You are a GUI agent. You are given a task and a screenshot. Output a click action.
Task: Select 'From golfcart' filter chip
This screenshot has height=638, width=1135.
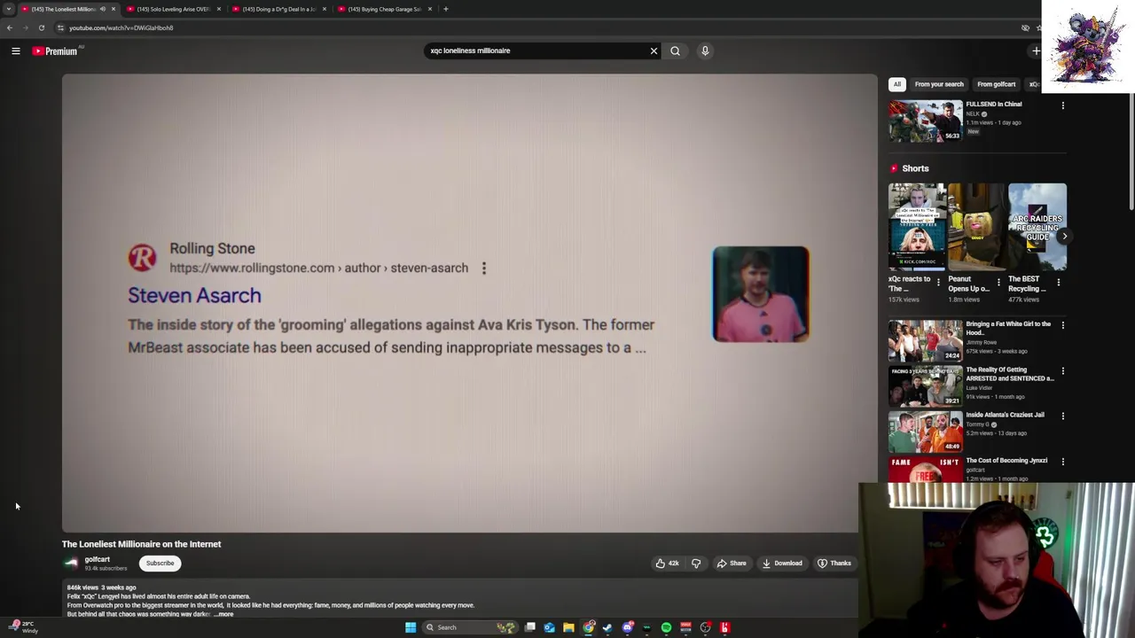click(996, 84)
